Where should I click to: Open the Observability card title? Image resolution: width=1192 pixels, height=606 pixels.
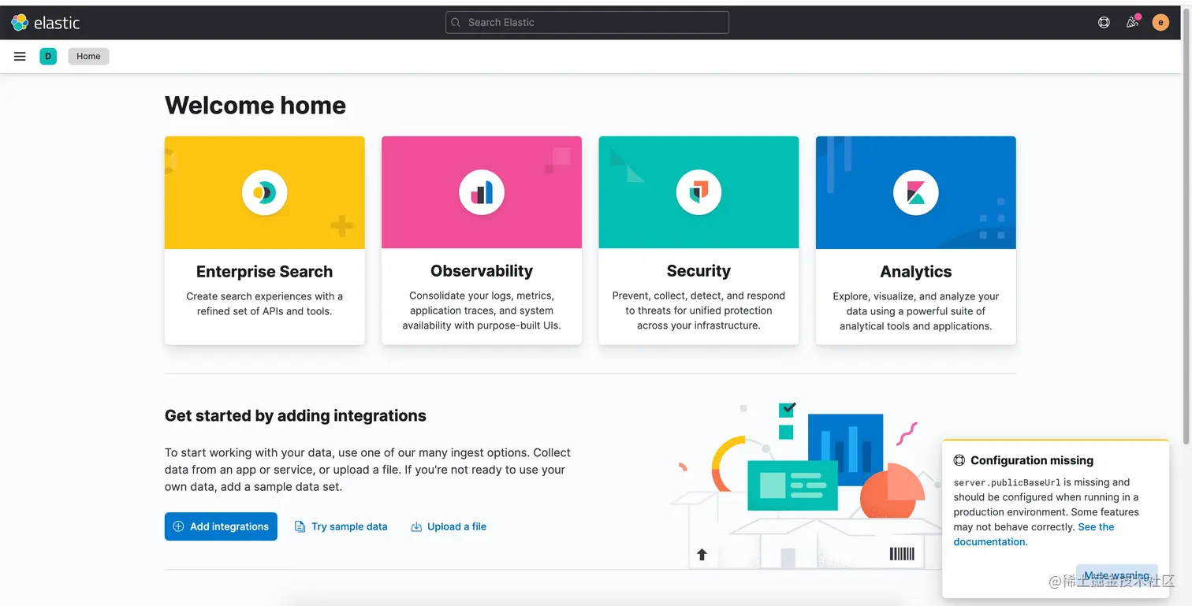[x=482, y=271]
